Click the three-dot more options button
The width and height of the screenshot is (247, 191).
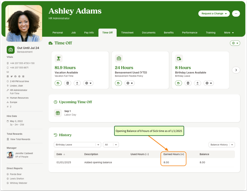pyautogui.click(x=236, y=14)
